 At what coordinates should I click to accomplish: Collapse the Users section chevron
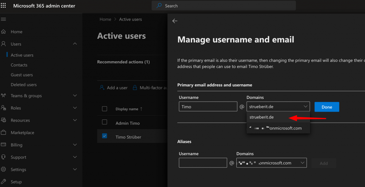click(75, 44)
